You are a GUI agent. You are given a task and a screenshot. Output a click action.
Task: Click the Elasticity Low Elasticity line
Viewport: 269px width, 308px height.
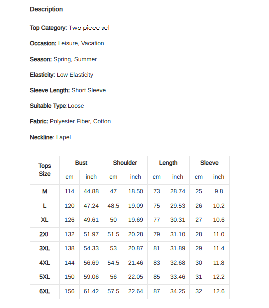(61, 75)
